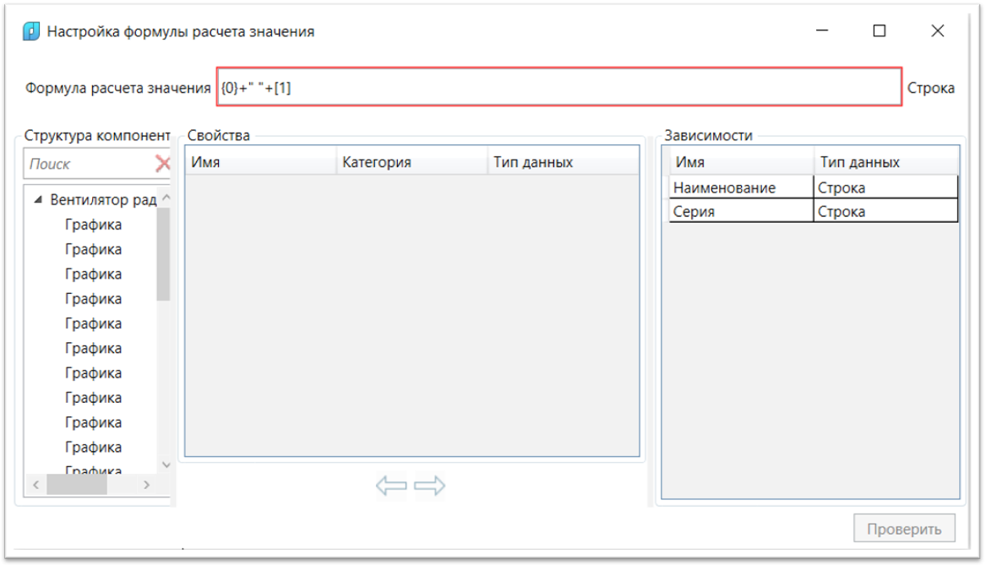Click the vertical scrollbar thumb in tree

pyautogui.click(x=164, y=253)
